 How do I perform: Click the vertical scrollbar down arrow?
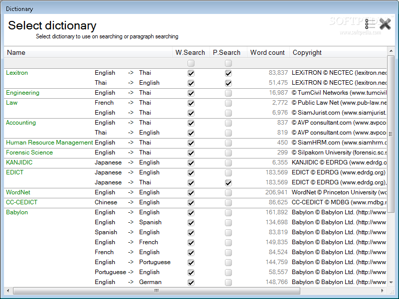pos(391,282)
